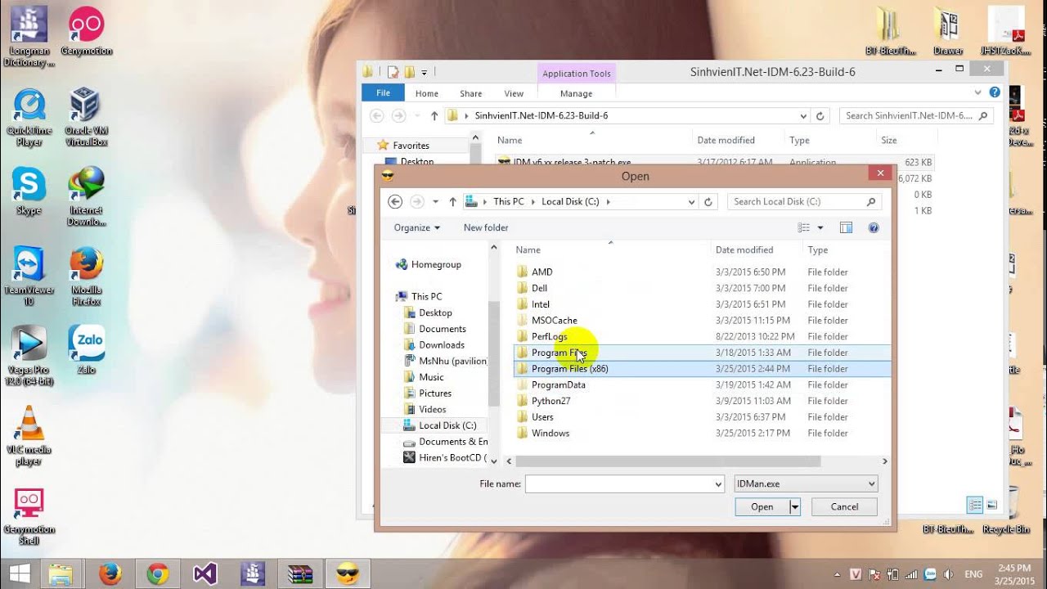Click Back arrow in Open dialog
1047x589 pixels.
[395, 201]
